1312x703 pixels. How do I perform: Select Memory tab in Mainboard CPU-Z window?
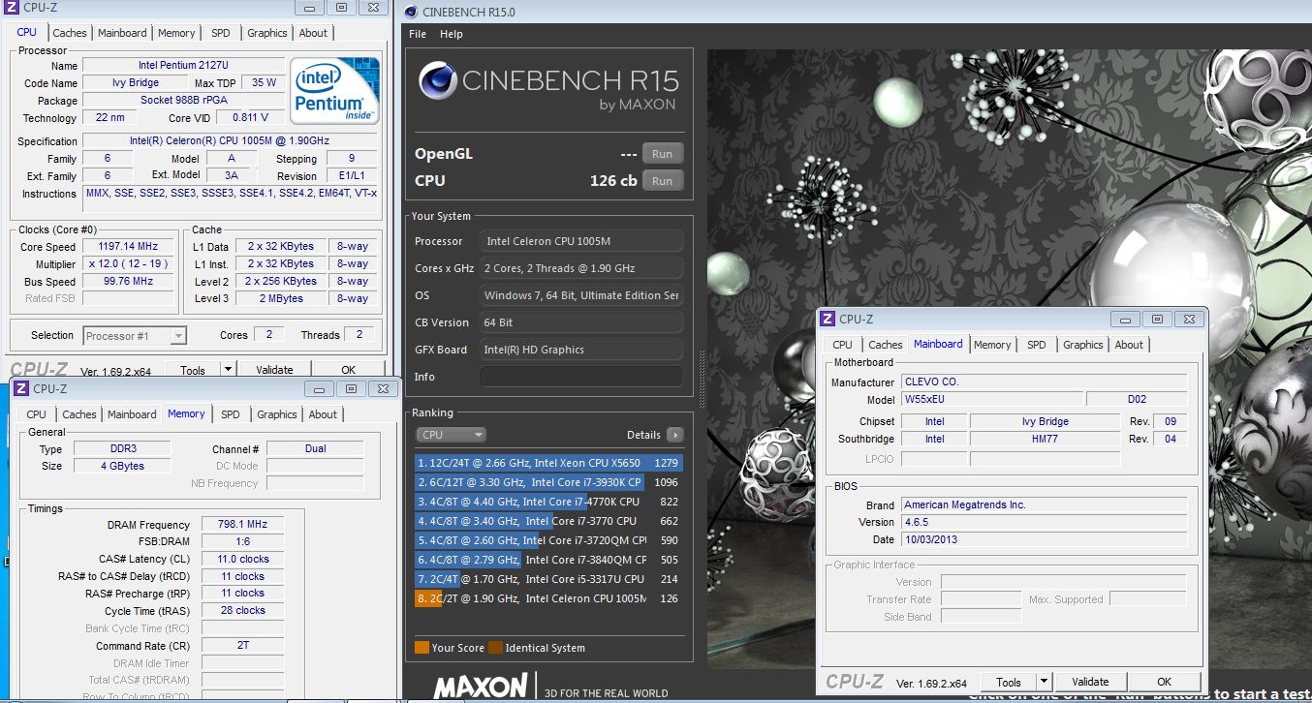(x=992, y=345)
